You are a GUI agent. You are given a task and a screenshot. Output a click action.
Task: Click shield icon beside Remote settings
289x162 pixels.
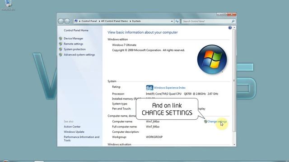(61, 44)
